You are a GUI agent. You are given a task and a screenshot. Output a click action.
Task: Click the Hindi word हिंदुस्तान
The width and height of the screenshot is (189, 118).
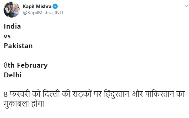[x=117, y=94]
